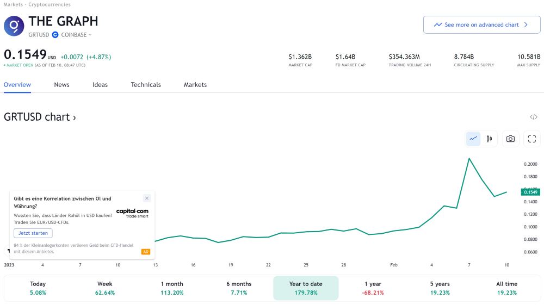Click the Feb date axis label
This screenshot has width=544, height=305.
click(x=394, y=265)
